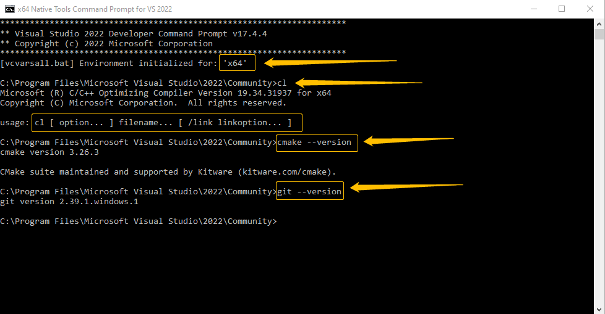The image size is (605, 314).
Task: Click the scrollbar up arrow
Action: tap(599, 24)
